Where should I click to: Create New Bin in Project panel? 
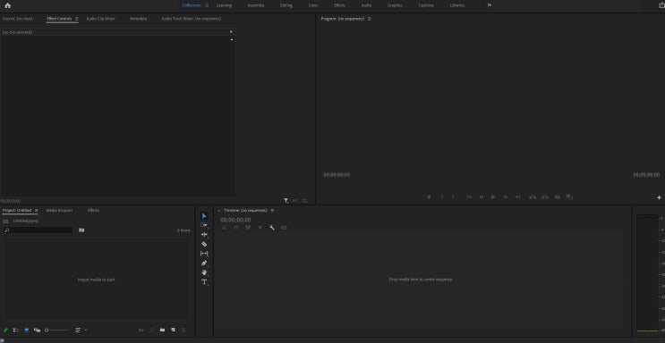[162, 330]
